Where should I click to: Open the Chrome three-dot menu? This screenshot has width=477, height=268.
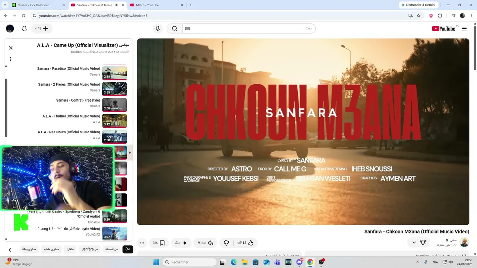(471, 16)
